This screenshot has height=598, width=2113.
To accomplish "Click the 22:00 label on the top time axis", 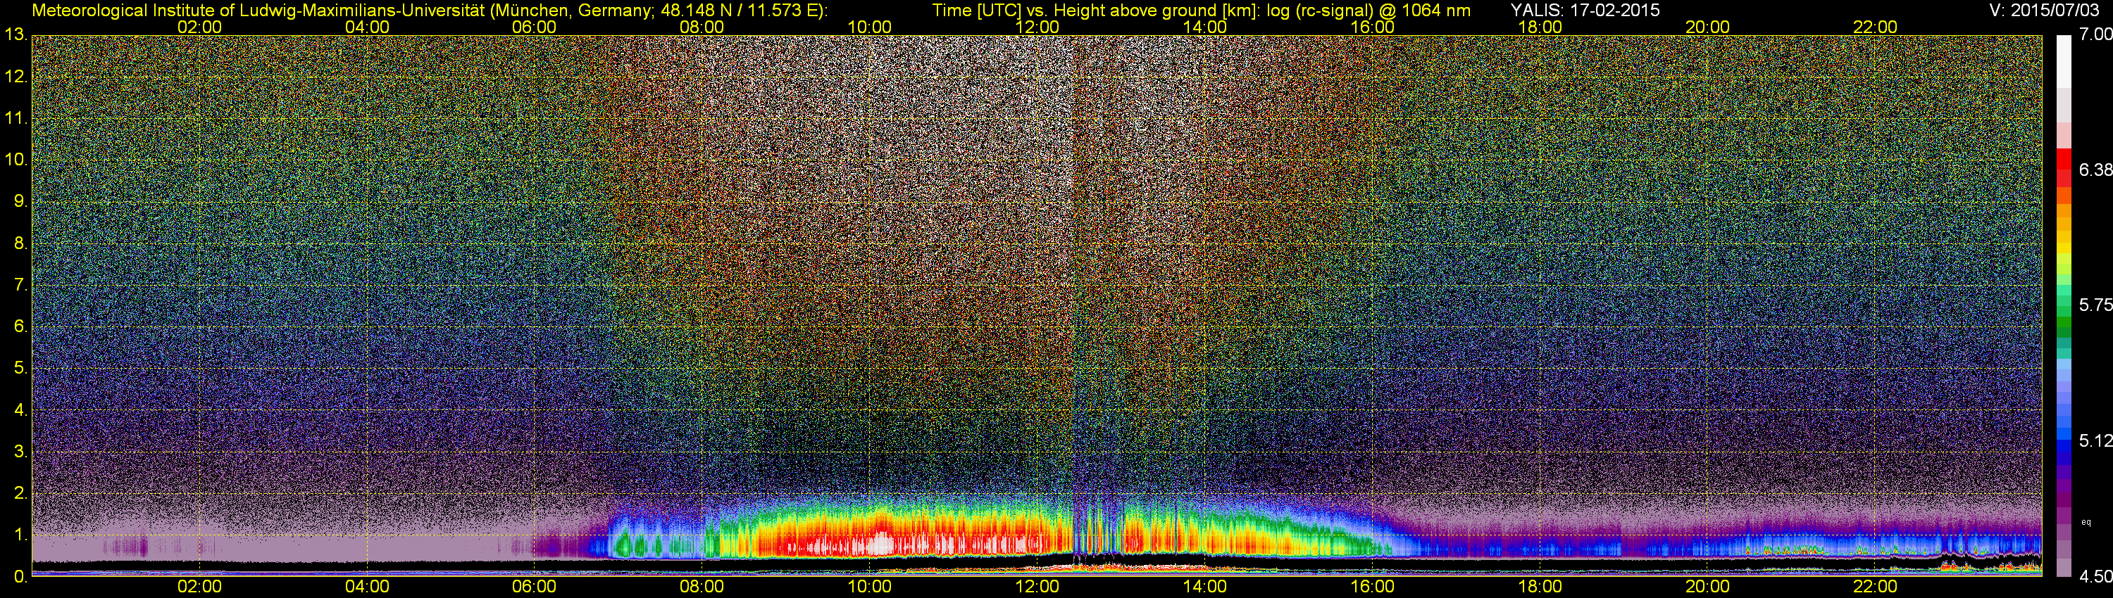I will point(1875,27).
